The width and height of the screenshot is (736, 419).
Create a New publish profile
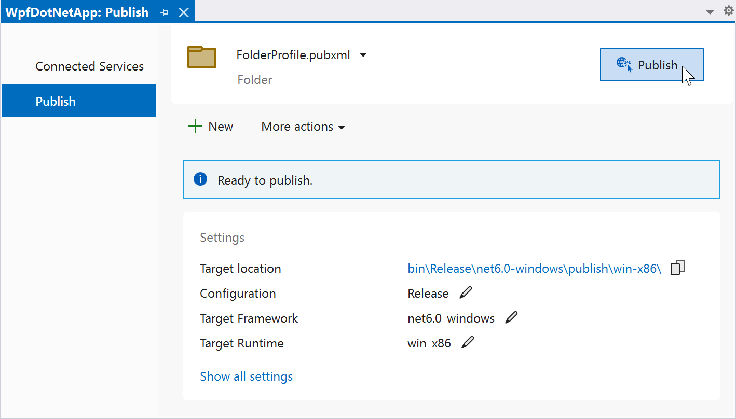pos(211,127)
